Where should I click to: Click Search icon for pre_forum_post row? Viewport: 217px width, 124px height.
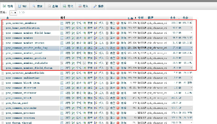click(x=84, y=103)
